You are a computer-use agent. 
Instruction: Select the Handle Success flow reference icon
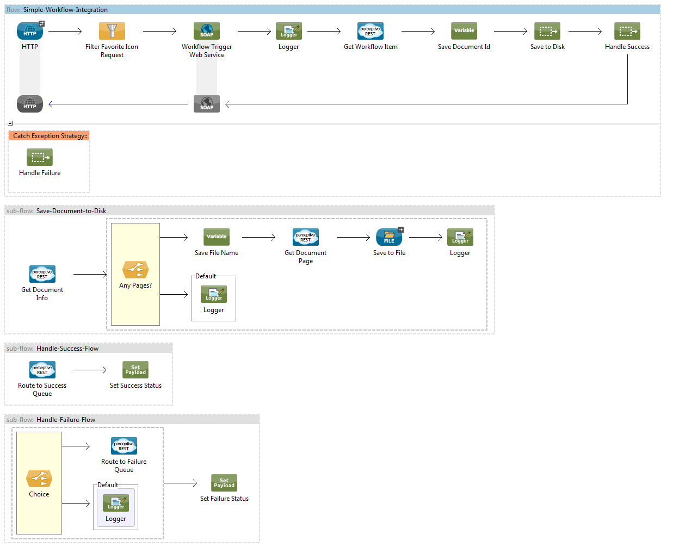tap(627, 31)
